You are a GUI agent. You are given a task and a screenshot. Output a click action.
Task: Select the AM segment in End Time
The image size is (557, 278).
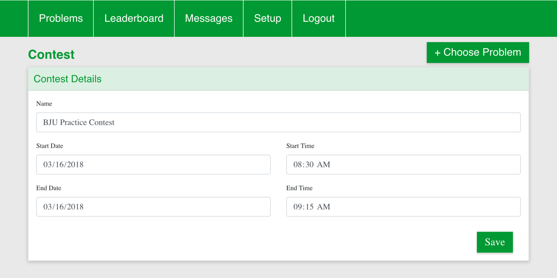tap(323, 207)
